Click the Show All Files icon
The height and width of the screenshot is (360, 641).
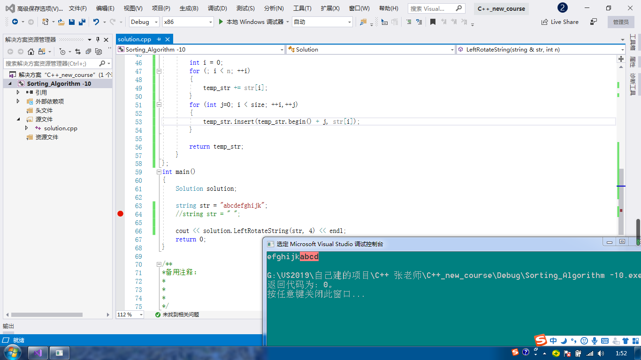point(99,52)
